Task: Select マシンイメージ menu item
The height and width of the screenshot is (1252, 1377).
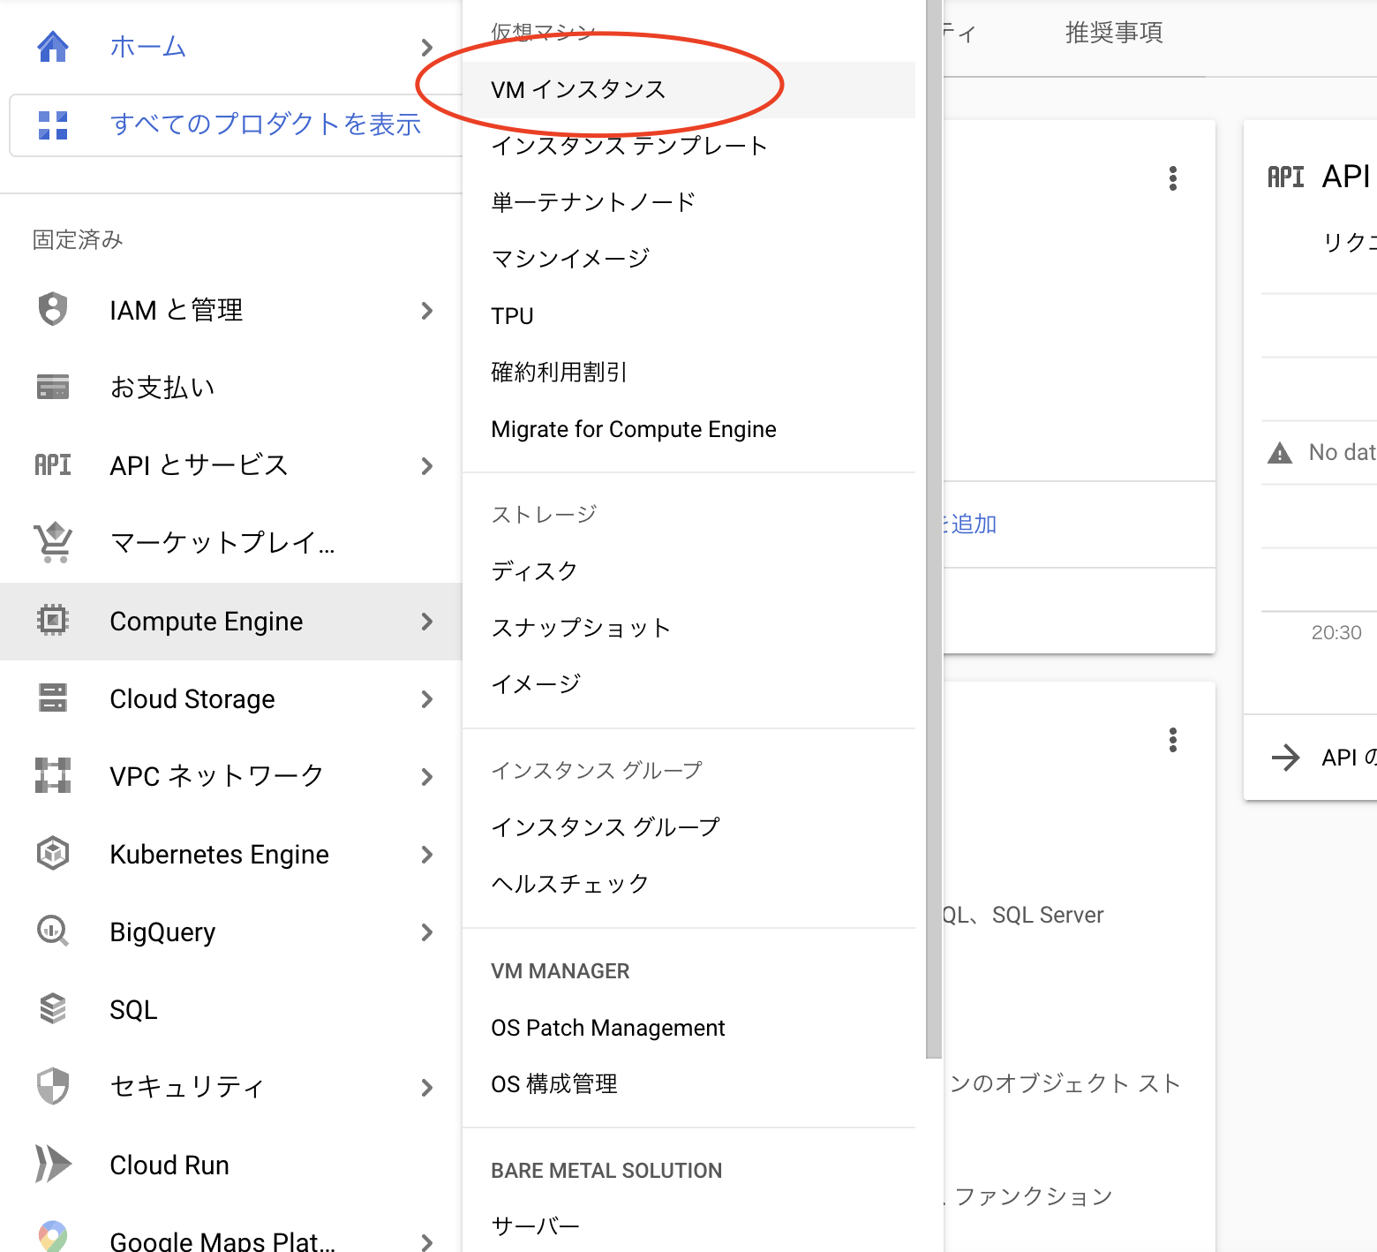Action: pyautogui.click(x=688, y=259)
